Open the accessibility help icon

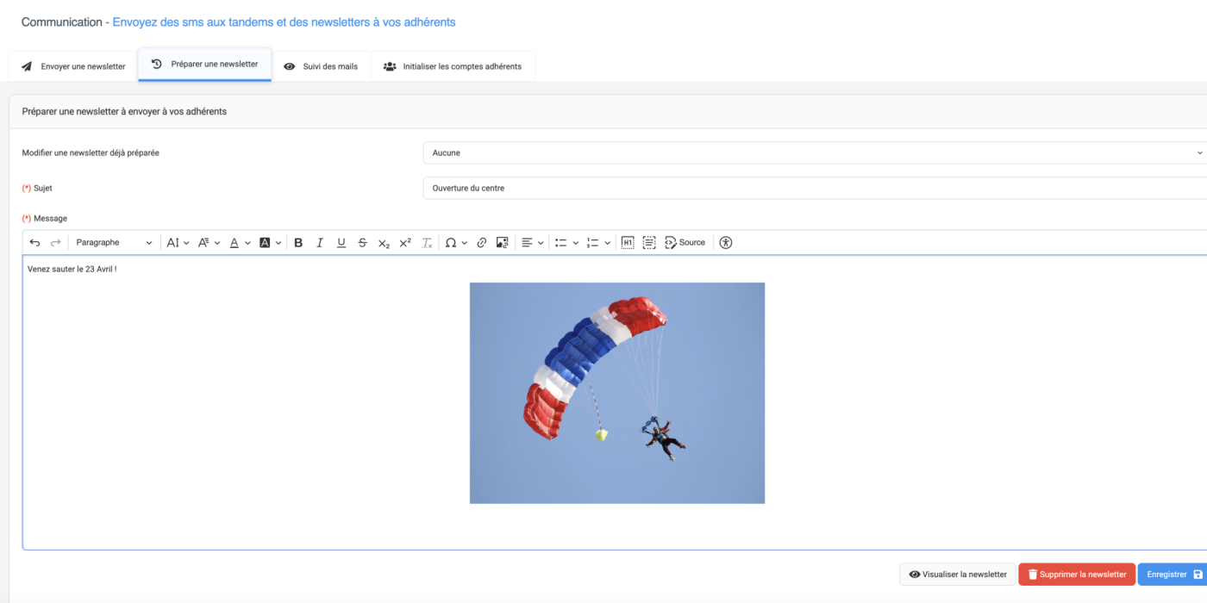tap(726, 243)
